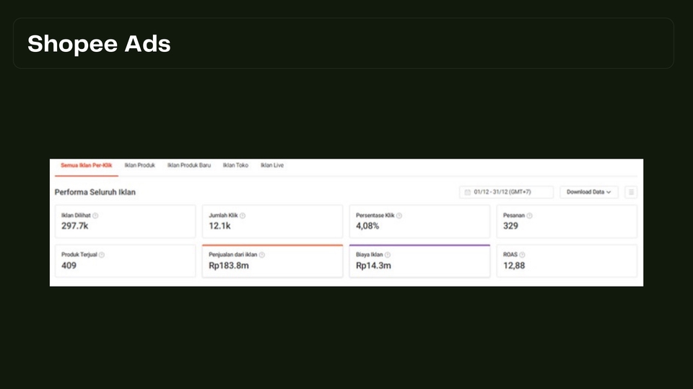693x389 pixels.
Task: Select the Iklan Toko tab
Action: coord(235,166)
